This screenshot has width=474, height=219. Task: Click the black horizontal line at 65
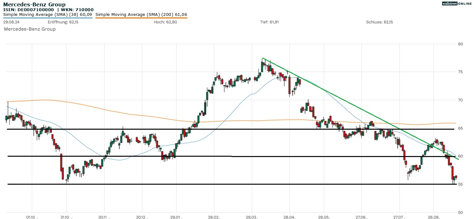231,129
